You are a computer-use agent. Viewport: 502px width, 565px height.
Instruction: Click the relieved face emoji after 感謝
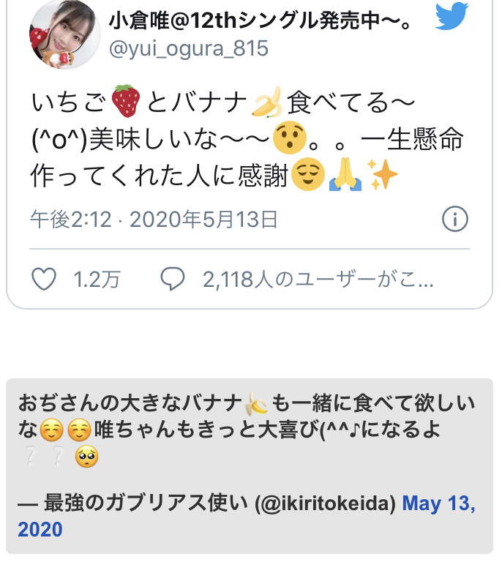pos(307,174)
